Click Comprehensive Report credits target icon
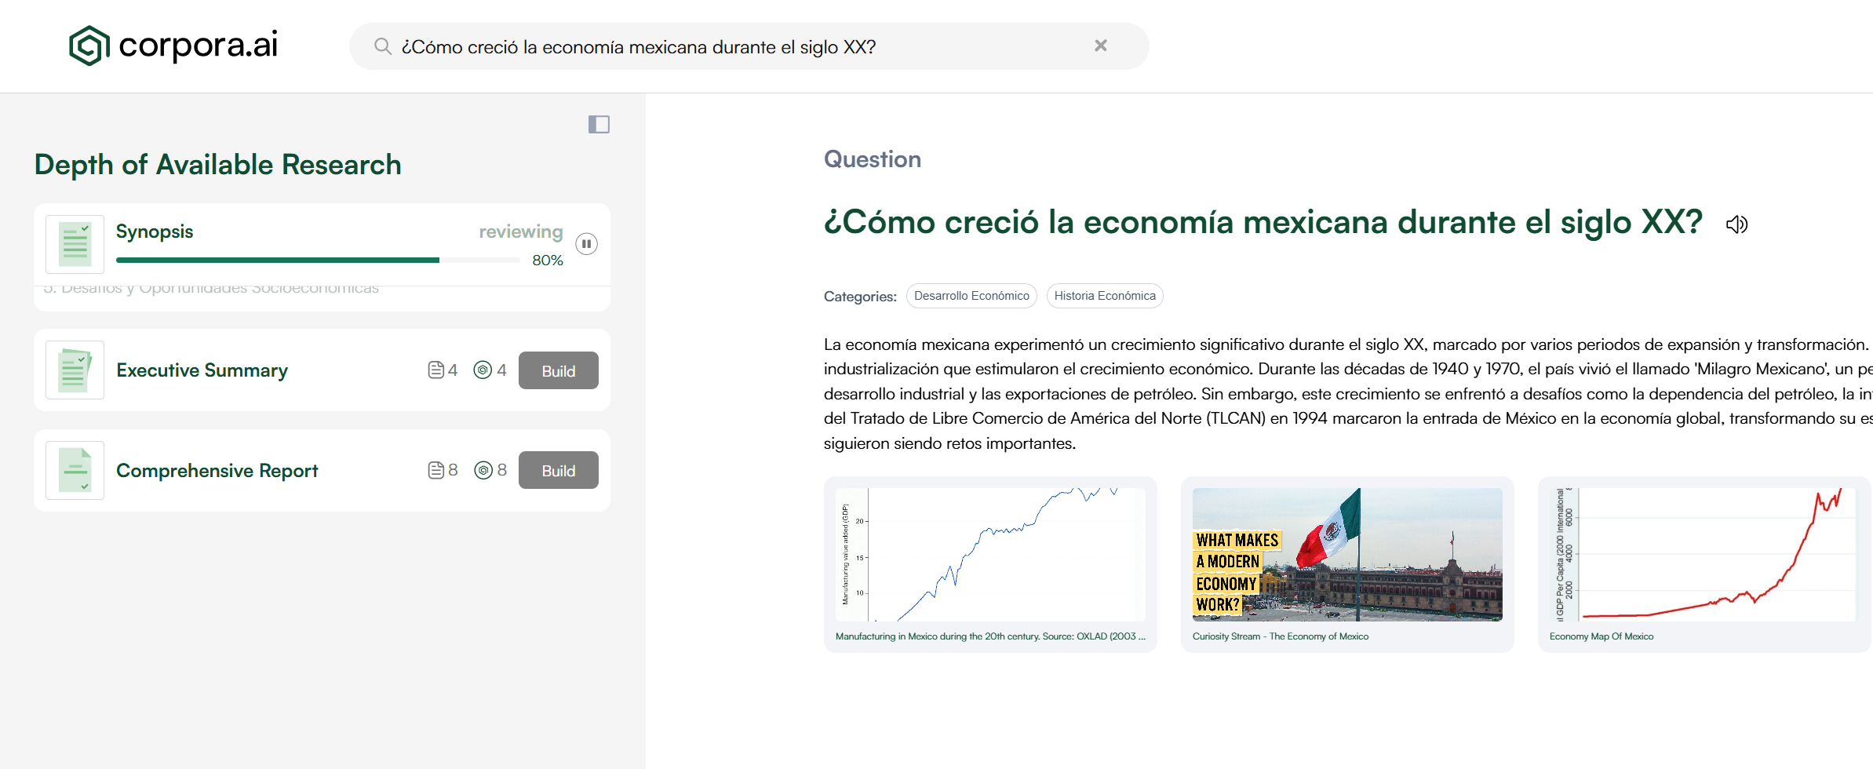The height and width of the screenshot is (769, 1873). (x=483, y=470)
